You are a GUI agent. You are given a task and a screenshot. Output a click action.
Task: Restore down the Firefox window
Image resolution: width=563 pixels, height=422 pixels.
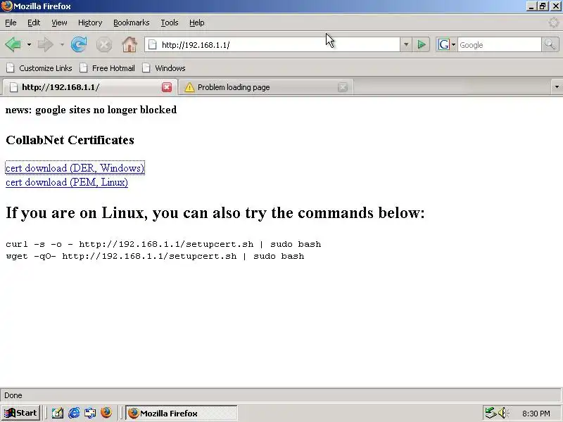tap(543, 6)
